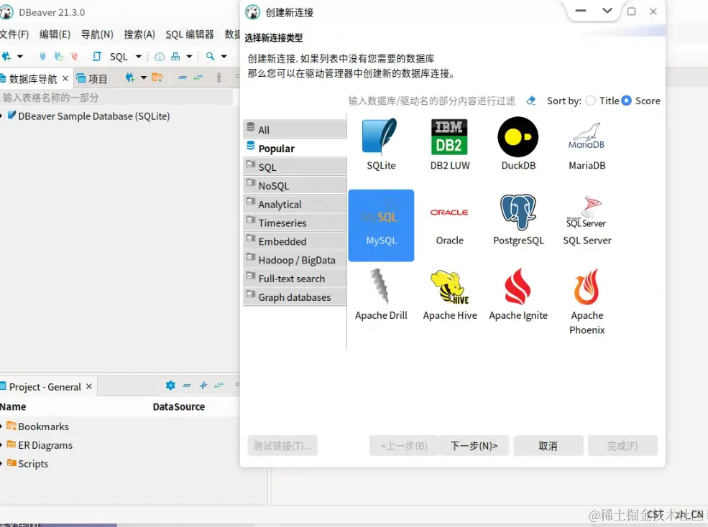The width and height of the screenshot is (708, 527).
Task: Expand DBeaver Sample Database tree node
Action: pyautogui.click(x=1, y=116)
